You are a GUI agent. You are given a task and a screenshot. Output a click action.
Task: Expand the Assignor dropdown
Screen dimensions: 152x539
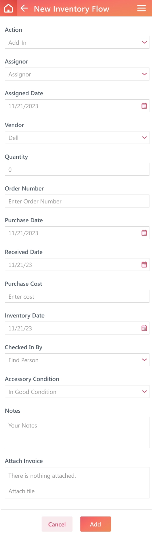(77, 74)
